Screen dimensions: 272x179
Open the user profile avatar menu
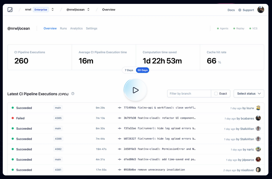[x=261, y=10]
